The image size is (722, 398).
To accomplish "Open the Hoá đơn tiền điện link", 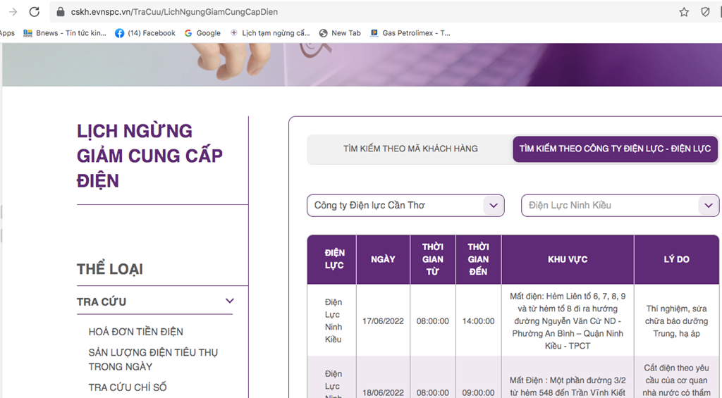I will tap(135, 331).
